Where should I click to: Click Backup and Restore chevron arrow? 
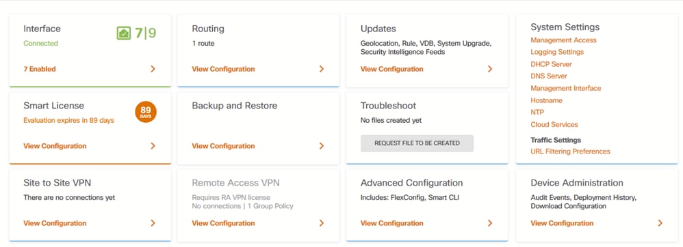(x=322, y=146)
